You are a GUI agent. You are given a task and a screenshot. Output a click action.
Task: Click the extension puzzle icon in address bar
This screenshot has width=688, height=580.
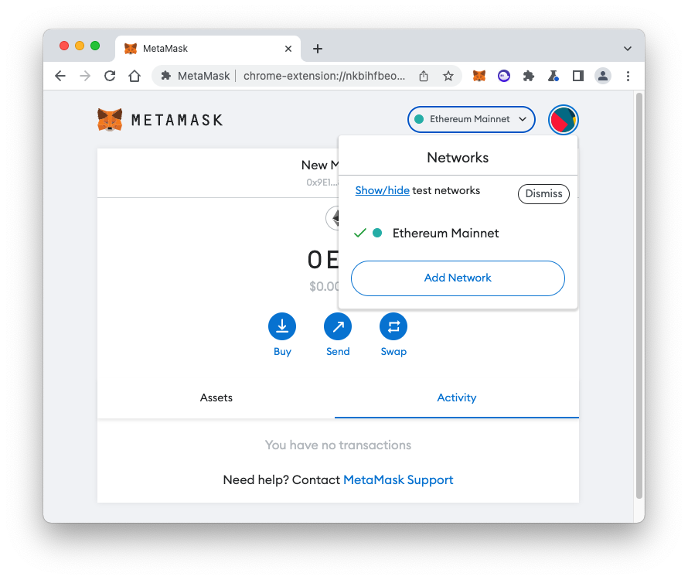(x=166, y=76)
